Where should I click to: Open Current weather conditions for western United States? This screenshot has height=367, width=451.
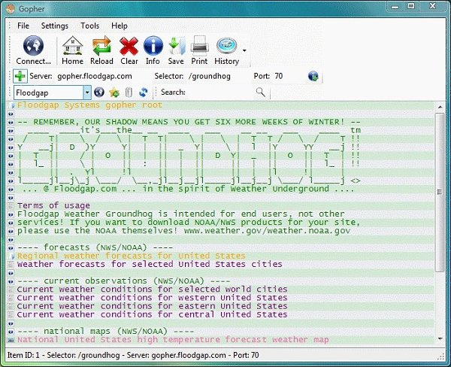(152, 297)
